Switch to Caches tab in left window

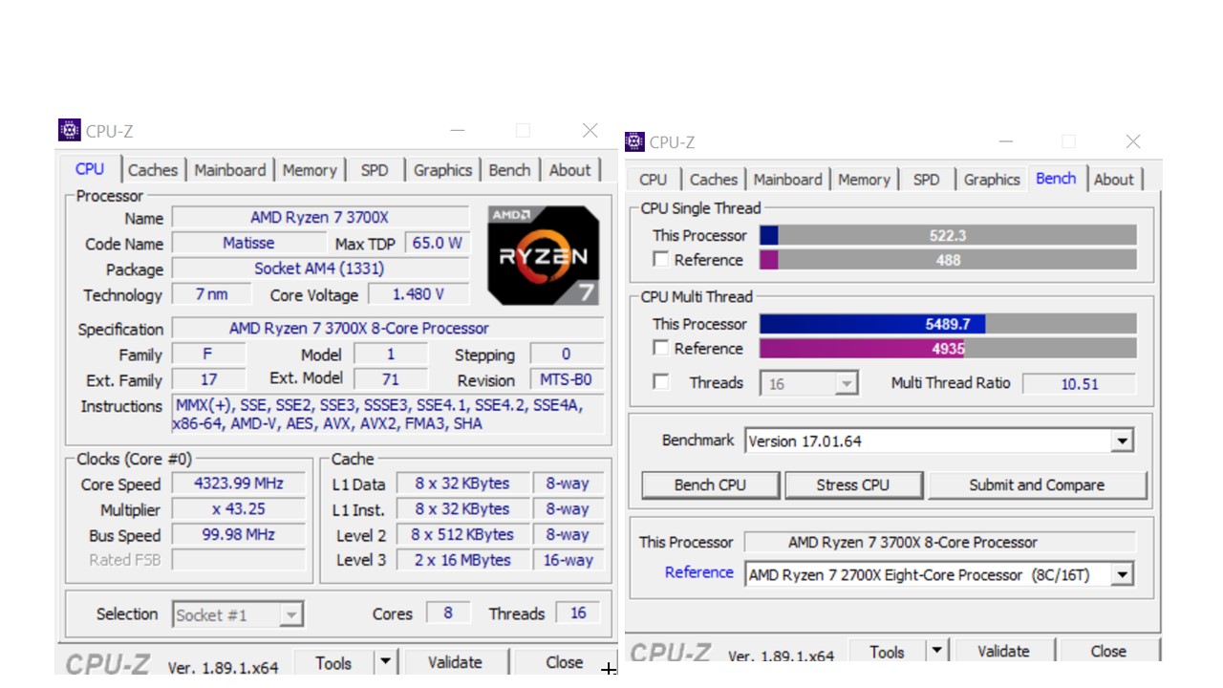(153, 170)
